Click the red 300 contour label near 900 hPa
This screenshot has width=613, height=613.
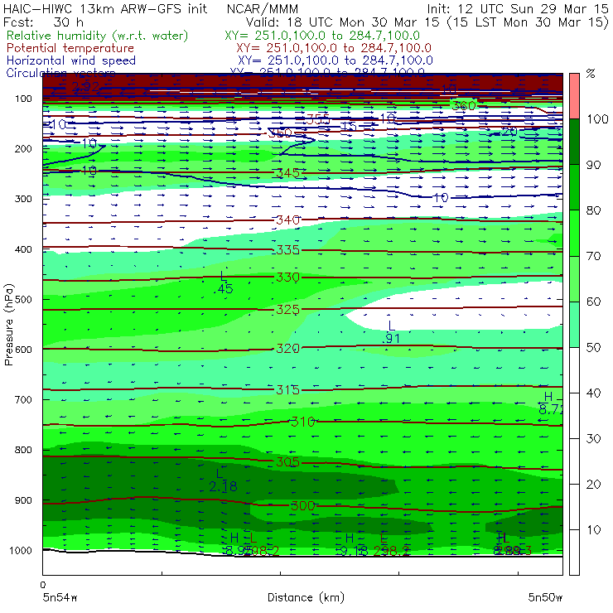pos(303,505)
